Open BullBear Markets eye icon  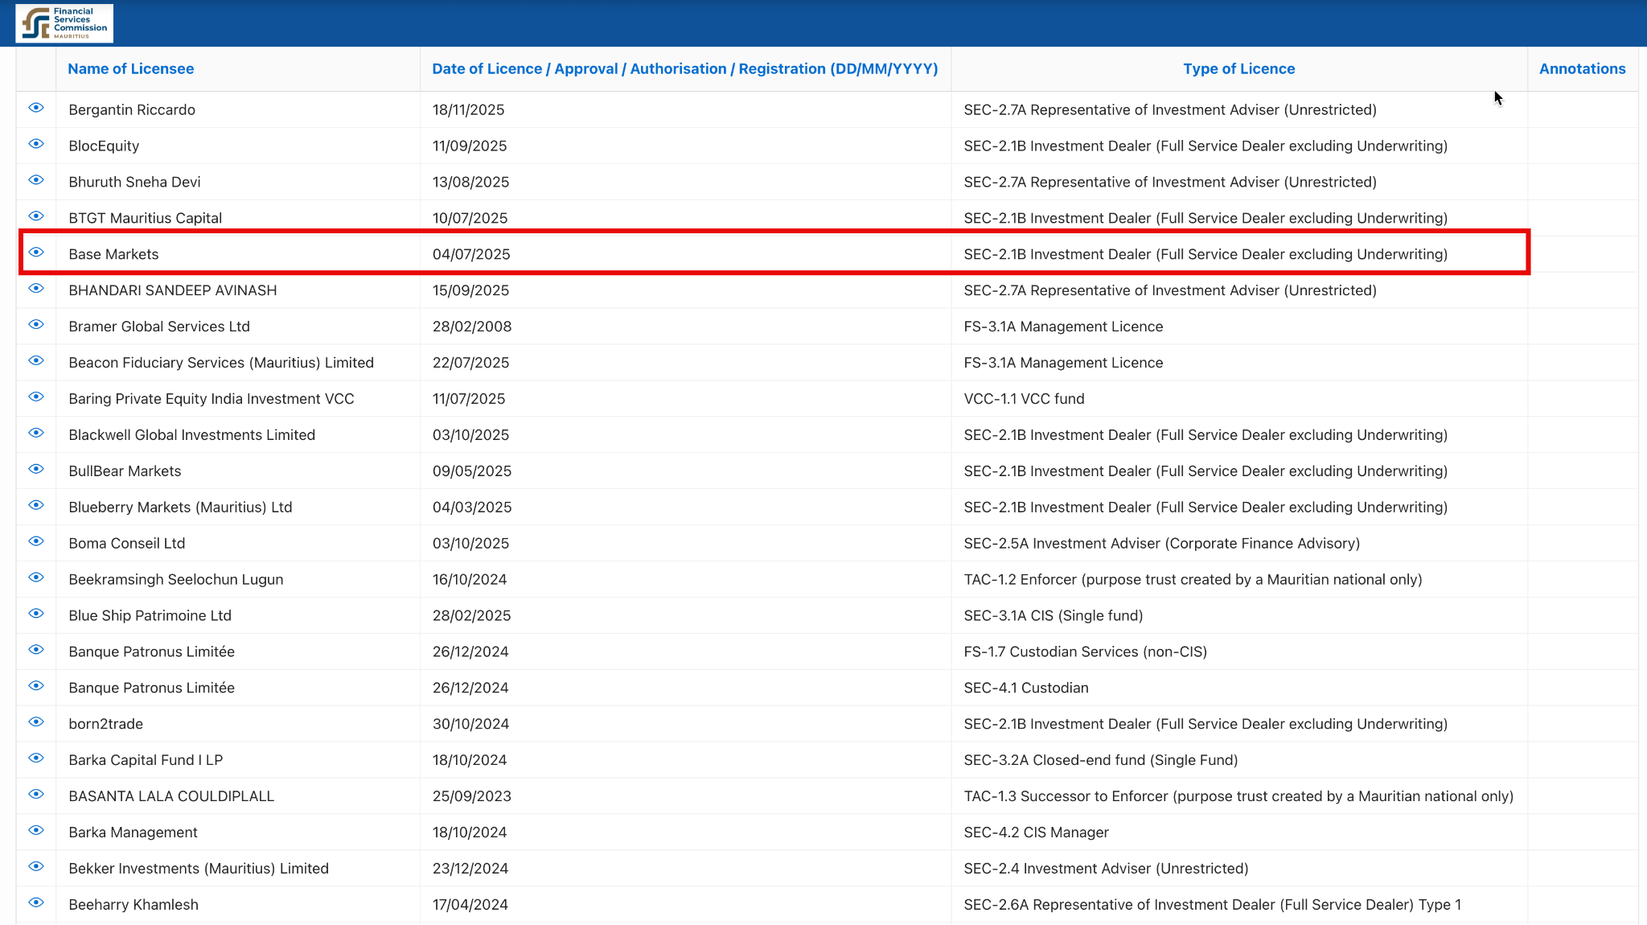(x=36, y=469)
